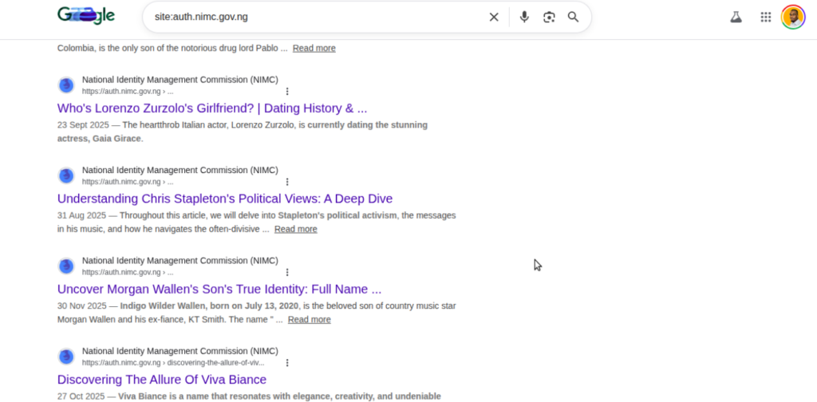Open "Who's Lorenzo Zurzolo's Girlfriend?" result

212,108
